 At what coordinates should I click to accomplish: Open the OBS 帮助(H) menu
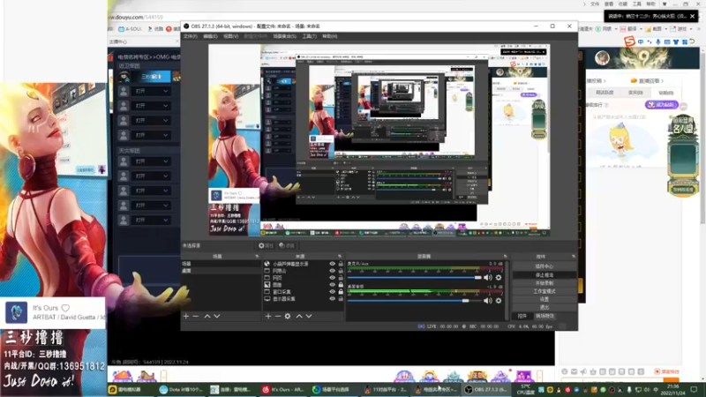pos(329,36)
